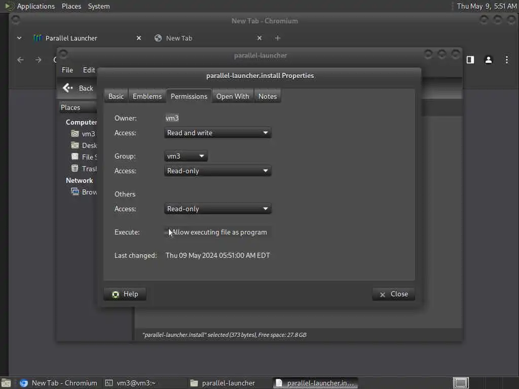Switch to the Notes tab

tap(268, 96)
